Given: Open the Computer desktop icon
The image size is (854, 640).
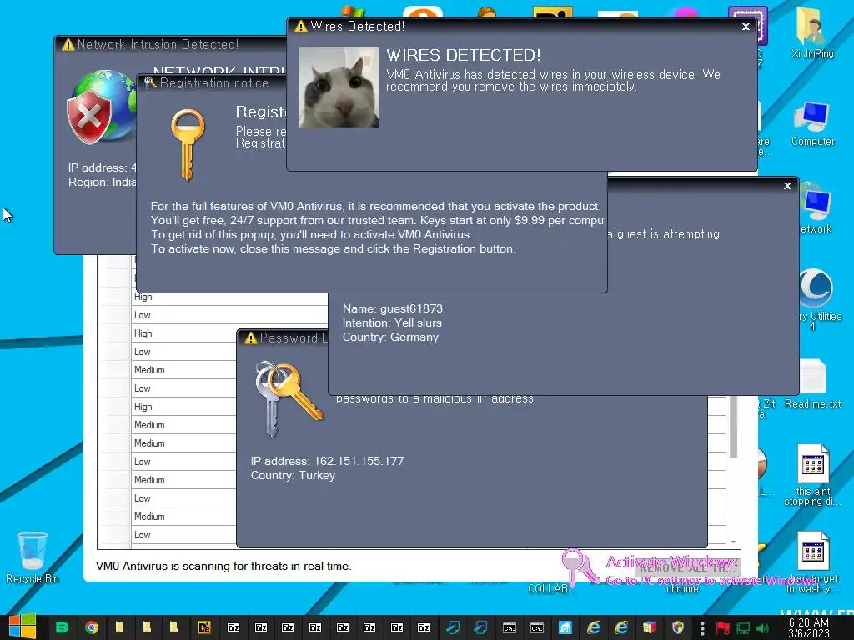Looking at the screenshot, I should 812,124.
